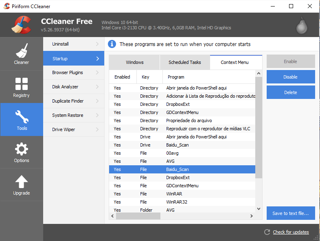Click the chevron next to Drive Wiper
This screenshot has width=320, height=241.
tap(97, 129)
